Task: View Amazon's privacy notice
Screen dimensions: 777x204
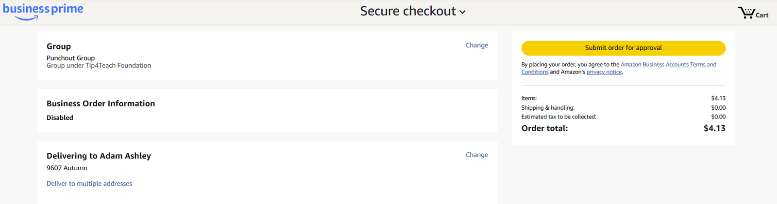Action: 604,72
